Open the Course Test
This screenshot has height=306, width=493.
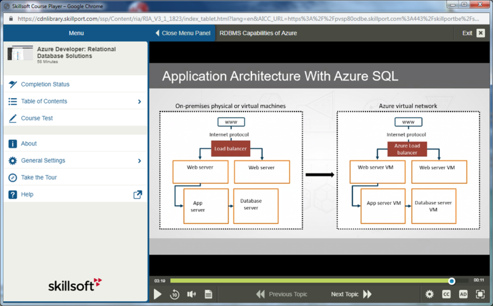click(75, 118)
